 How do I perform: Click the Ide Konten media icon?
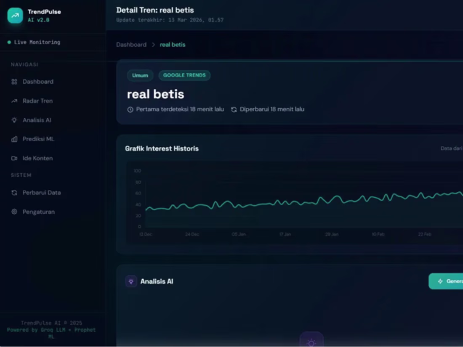pos(15,158)
